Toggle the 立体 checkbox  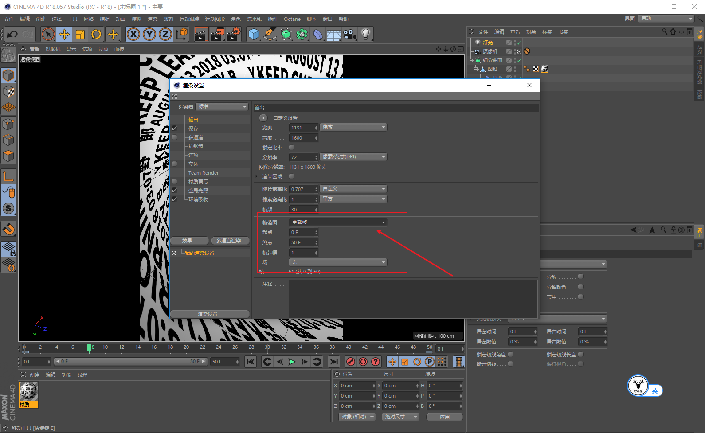coord(175,164)
